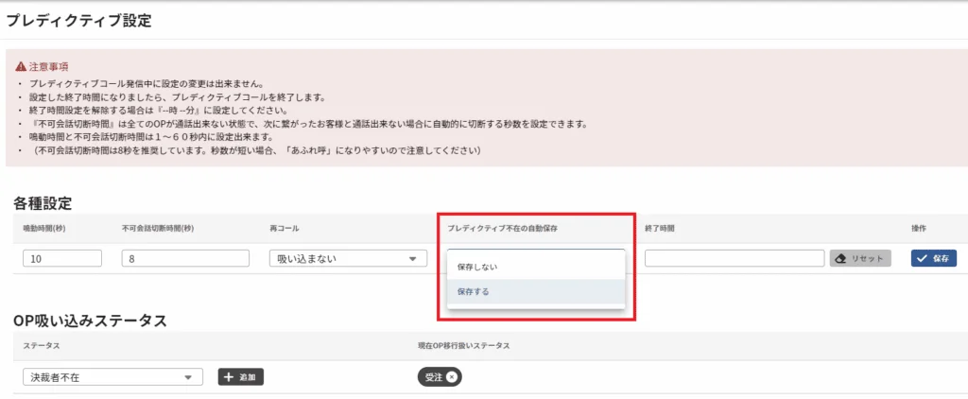Click the 不可会話切断時間(秒) field containing 8
This screenshot has width=968, height=399.
point(184,258)
